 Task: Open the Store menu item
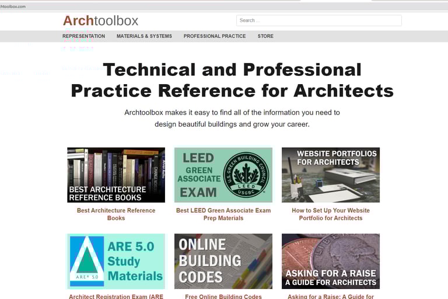click(x=265, y=36)
